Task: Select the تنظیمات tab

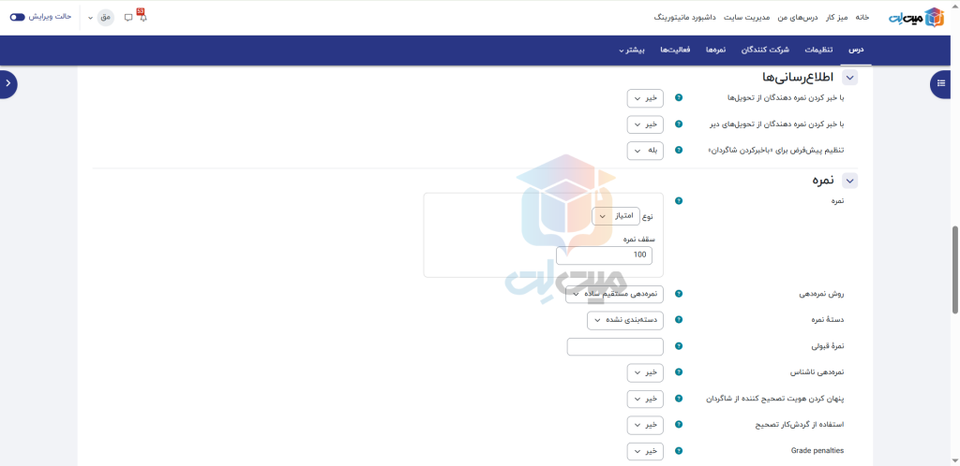Action: pyautogui.click(x=818, y=50)
